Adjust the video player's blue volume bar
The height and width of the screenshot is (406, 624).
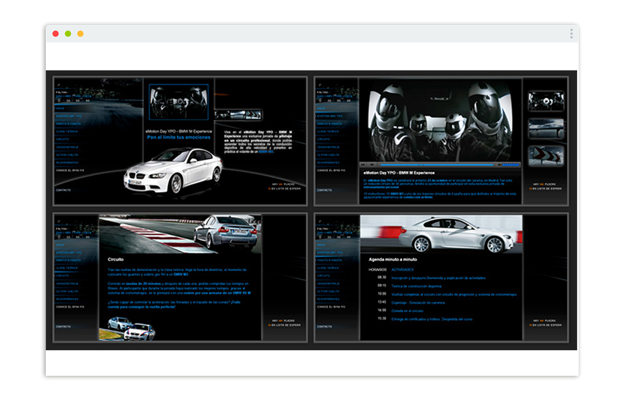coord(511,164)
